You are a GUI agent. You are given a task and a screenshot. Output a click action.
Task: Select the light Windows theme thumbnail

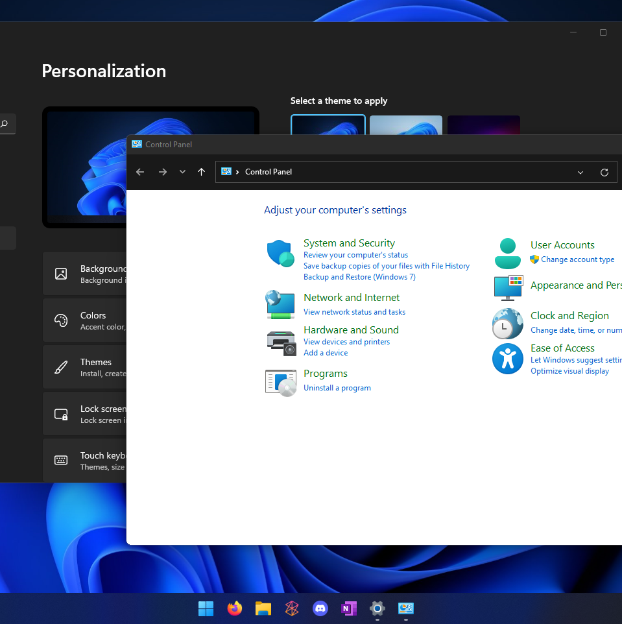405,125
